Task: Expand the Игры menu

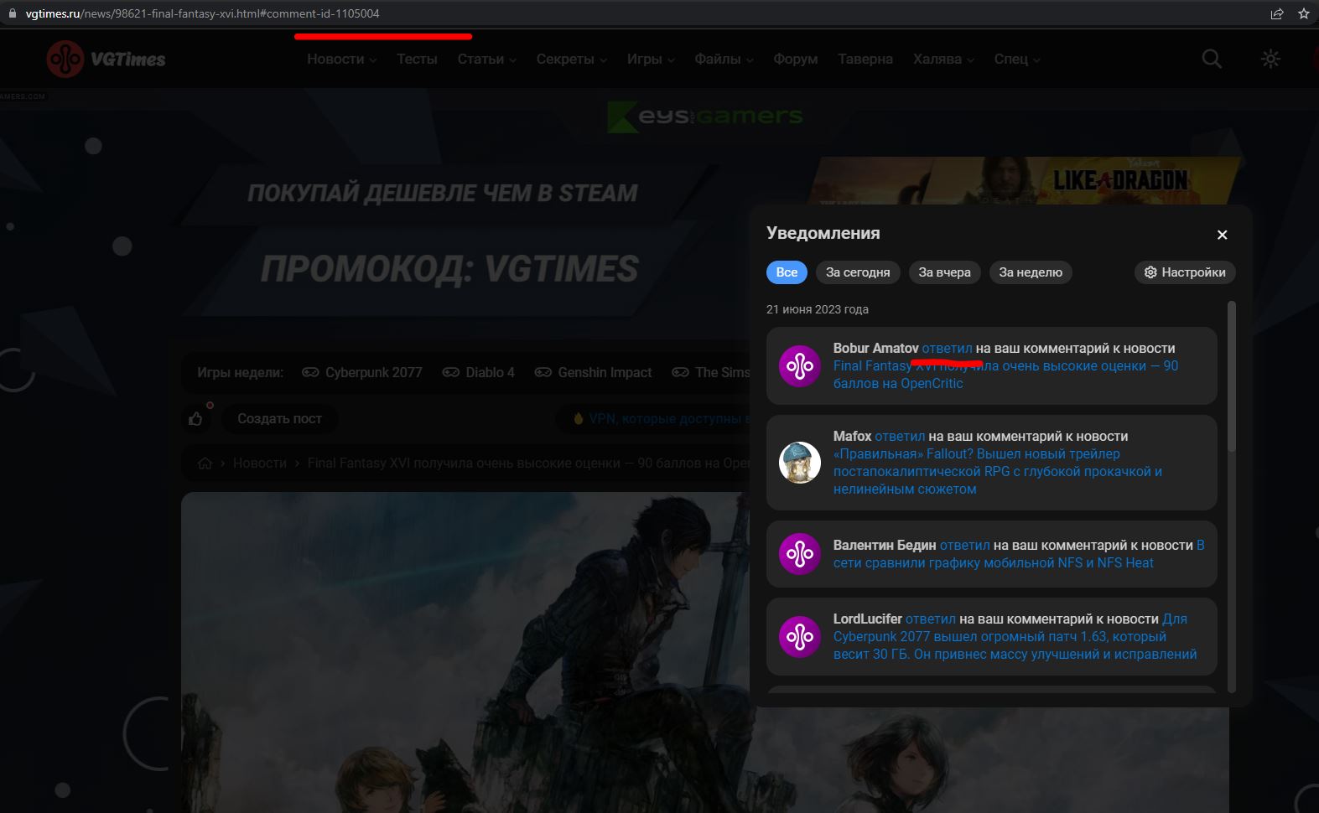Action: point(651,59)
